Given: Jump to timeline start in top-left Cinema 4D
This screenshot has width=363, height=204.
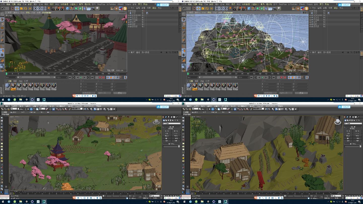Looking at the screenshot, I should click(70, 77).
